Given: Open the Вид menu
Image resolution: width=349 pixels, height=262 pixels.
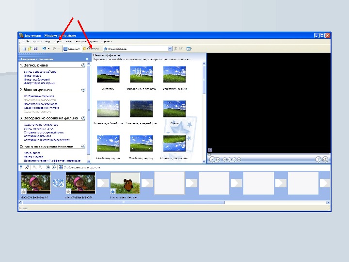Looking at the screenshot, I should click(x=48, y=41).
